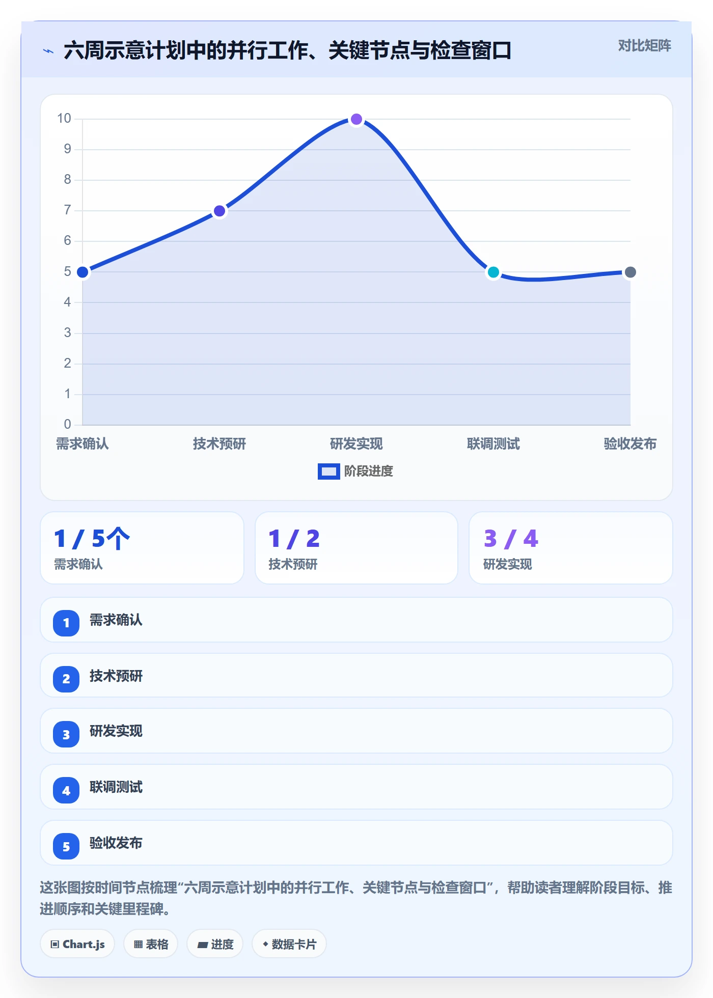Click the 联调测试 x-axis label

point(493,444)
